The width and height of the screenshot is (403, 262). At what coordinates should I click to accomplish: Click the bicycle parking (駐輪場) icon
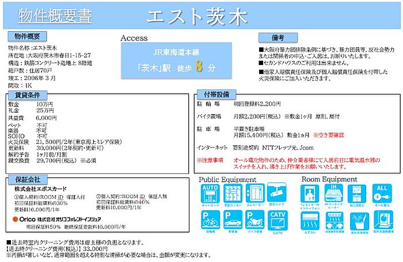coord(210,219)
